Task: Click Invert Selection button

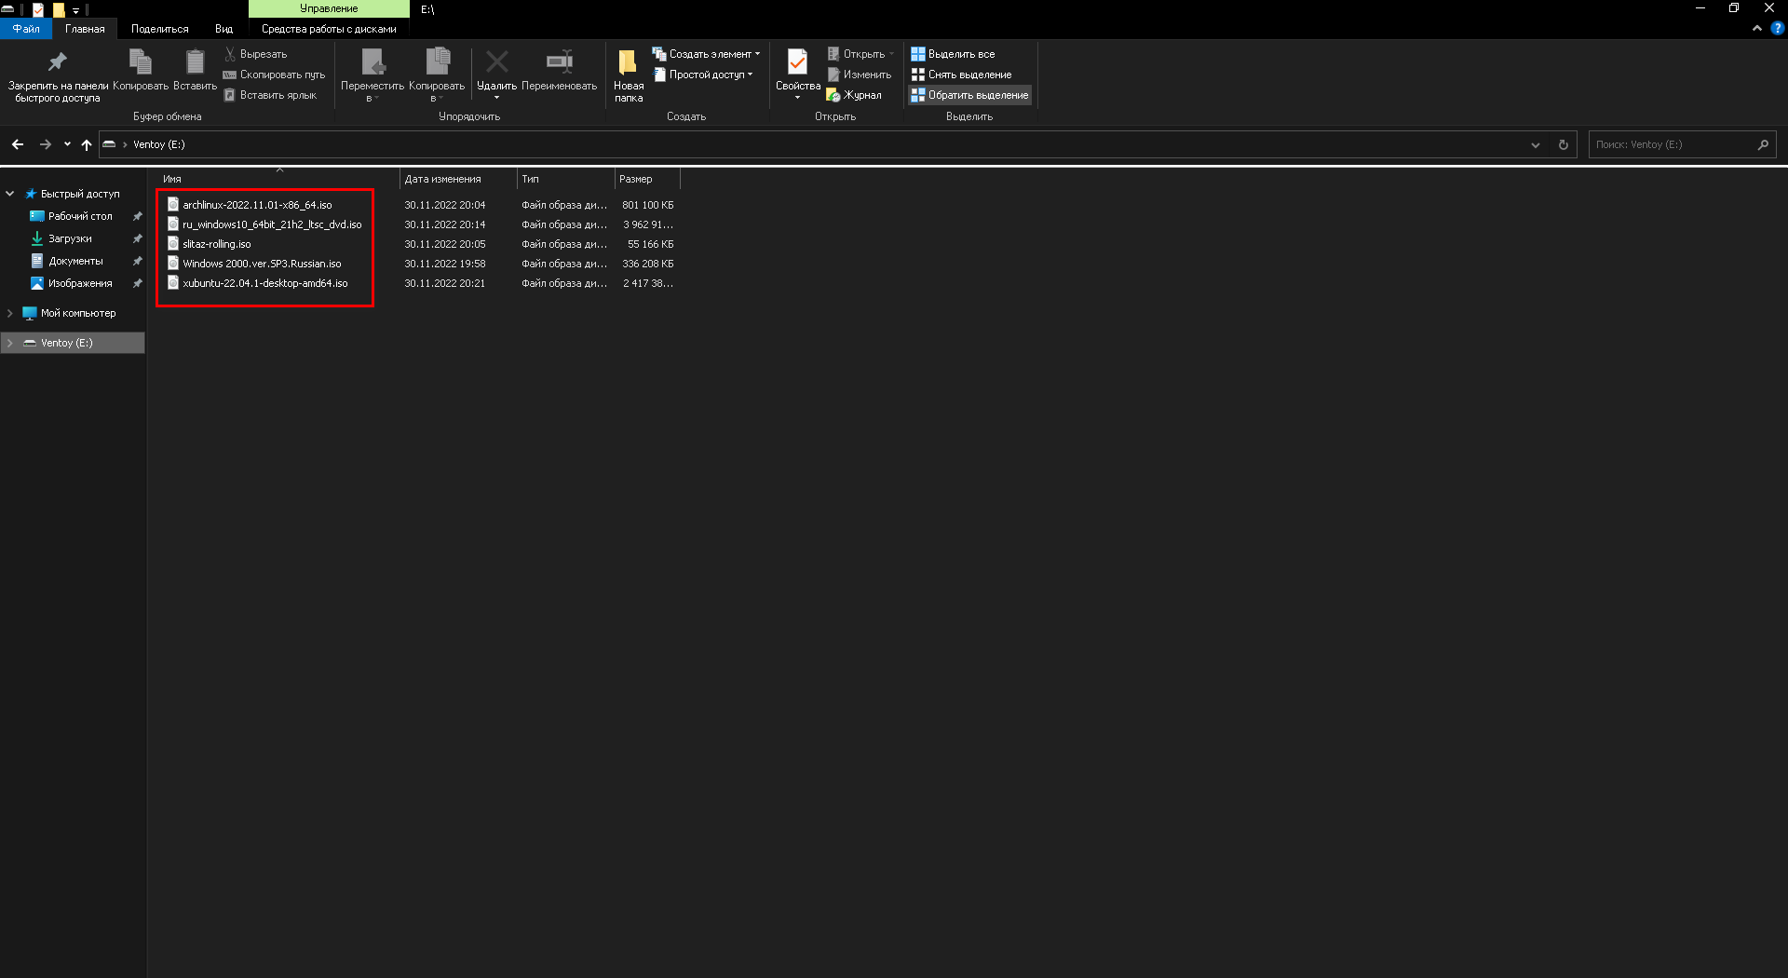Action: tap(969, 95)
